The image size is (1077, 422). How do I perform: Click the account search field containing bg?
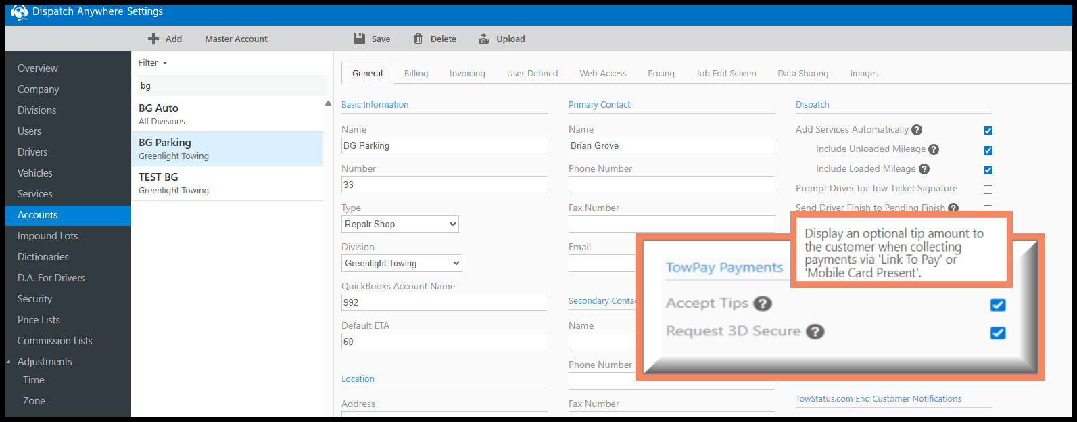(233, 86)
